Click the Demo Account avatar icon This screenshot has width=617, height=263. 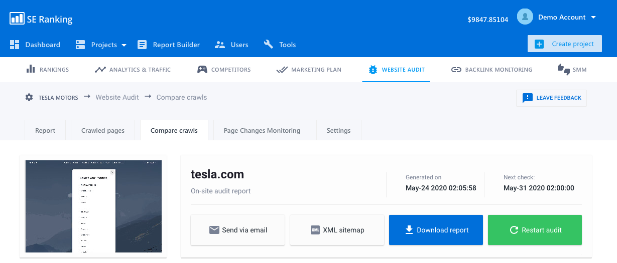525,17
